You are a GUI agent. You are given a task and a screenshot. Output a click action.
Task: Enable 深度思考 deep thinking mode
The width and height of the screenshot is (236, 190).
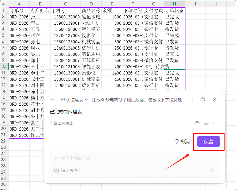tap(65, 170)
